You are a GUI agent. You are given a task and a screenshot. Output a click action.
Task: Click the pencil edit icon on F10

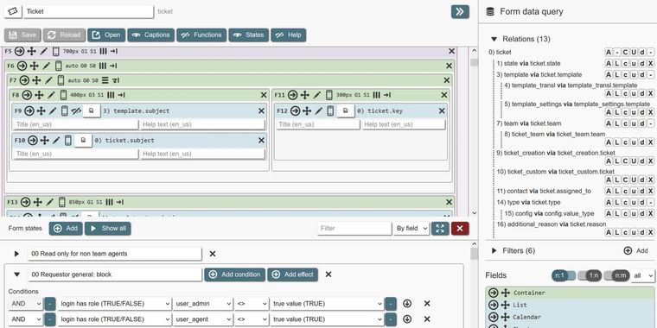(56, 140)
